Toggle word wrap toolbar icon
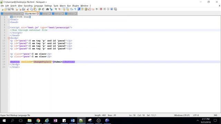 pyautogui.click(x=71, y=9)
